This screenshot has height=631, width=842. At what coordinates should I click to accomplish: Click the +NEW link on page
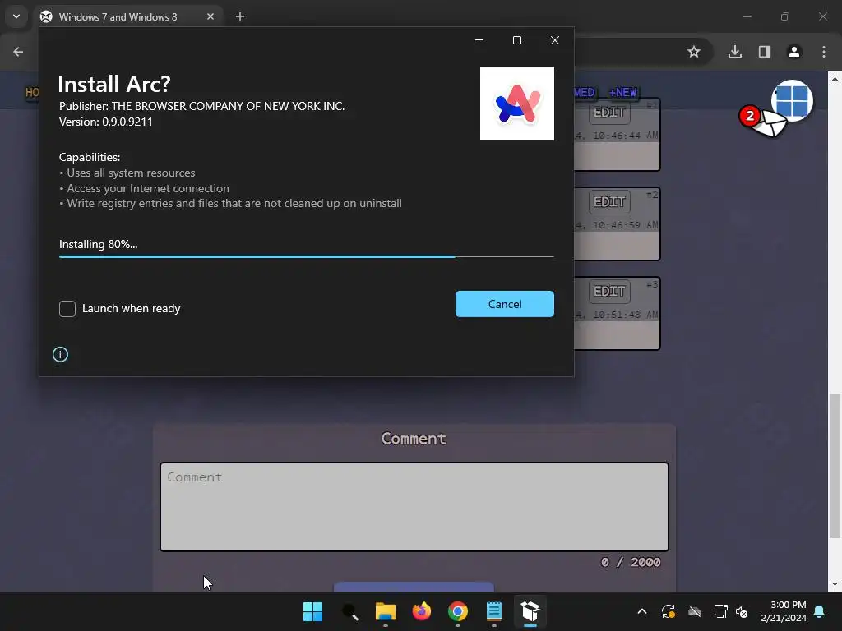pyautogui.click(x=623, y=92)
